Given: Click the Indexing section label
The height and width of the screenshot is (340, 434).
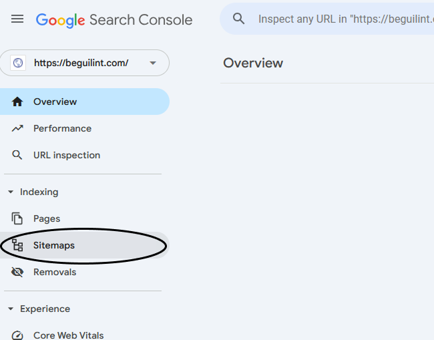Looking at the screenshot, I should coord(39,192).
